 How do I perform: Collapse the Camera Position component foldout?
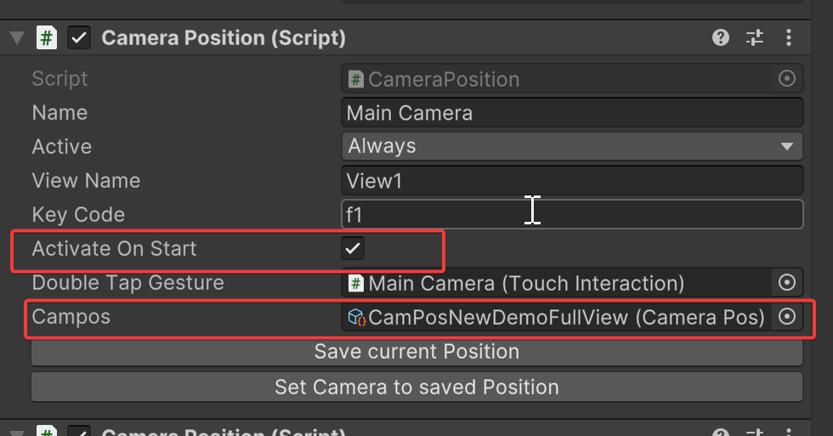tap(17, 38)
